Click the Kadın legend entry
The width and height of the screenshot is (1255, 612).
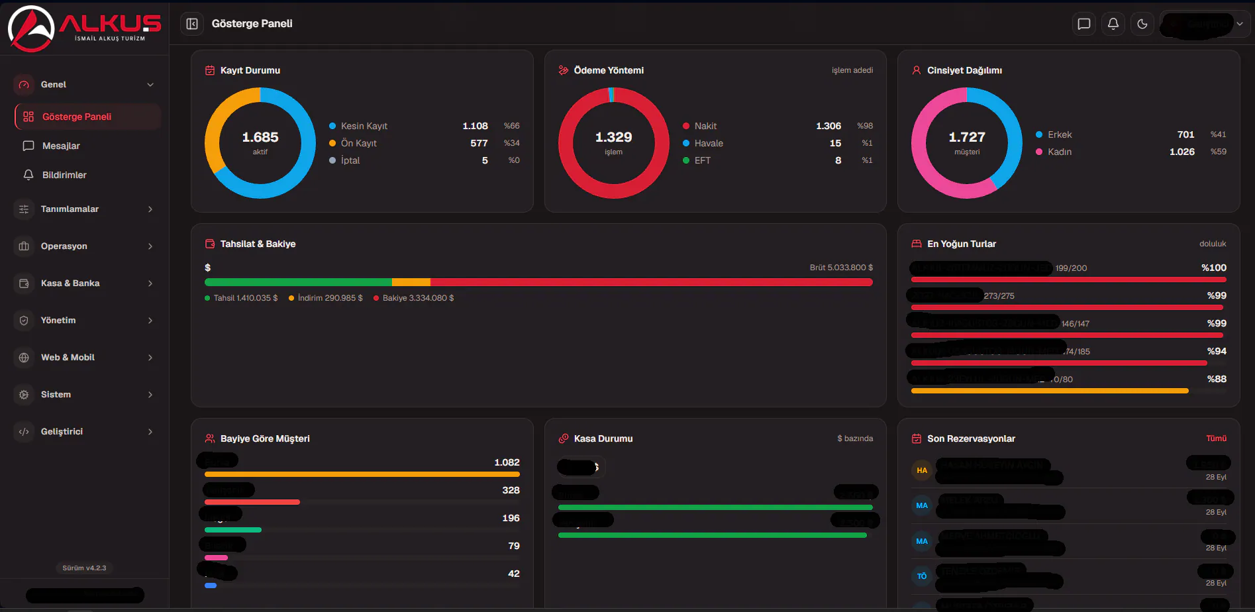1131,152
